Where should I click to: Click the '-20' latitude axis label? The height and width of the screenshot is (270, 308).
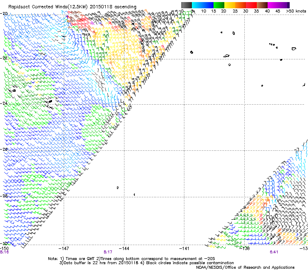pos(4,14)
